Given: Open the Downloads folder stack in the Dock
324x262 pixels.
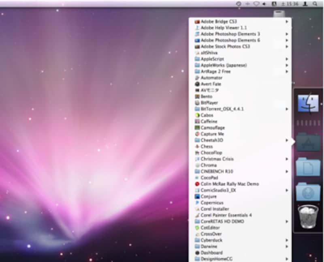Looking at the screenshot, I should coord(308,192).
